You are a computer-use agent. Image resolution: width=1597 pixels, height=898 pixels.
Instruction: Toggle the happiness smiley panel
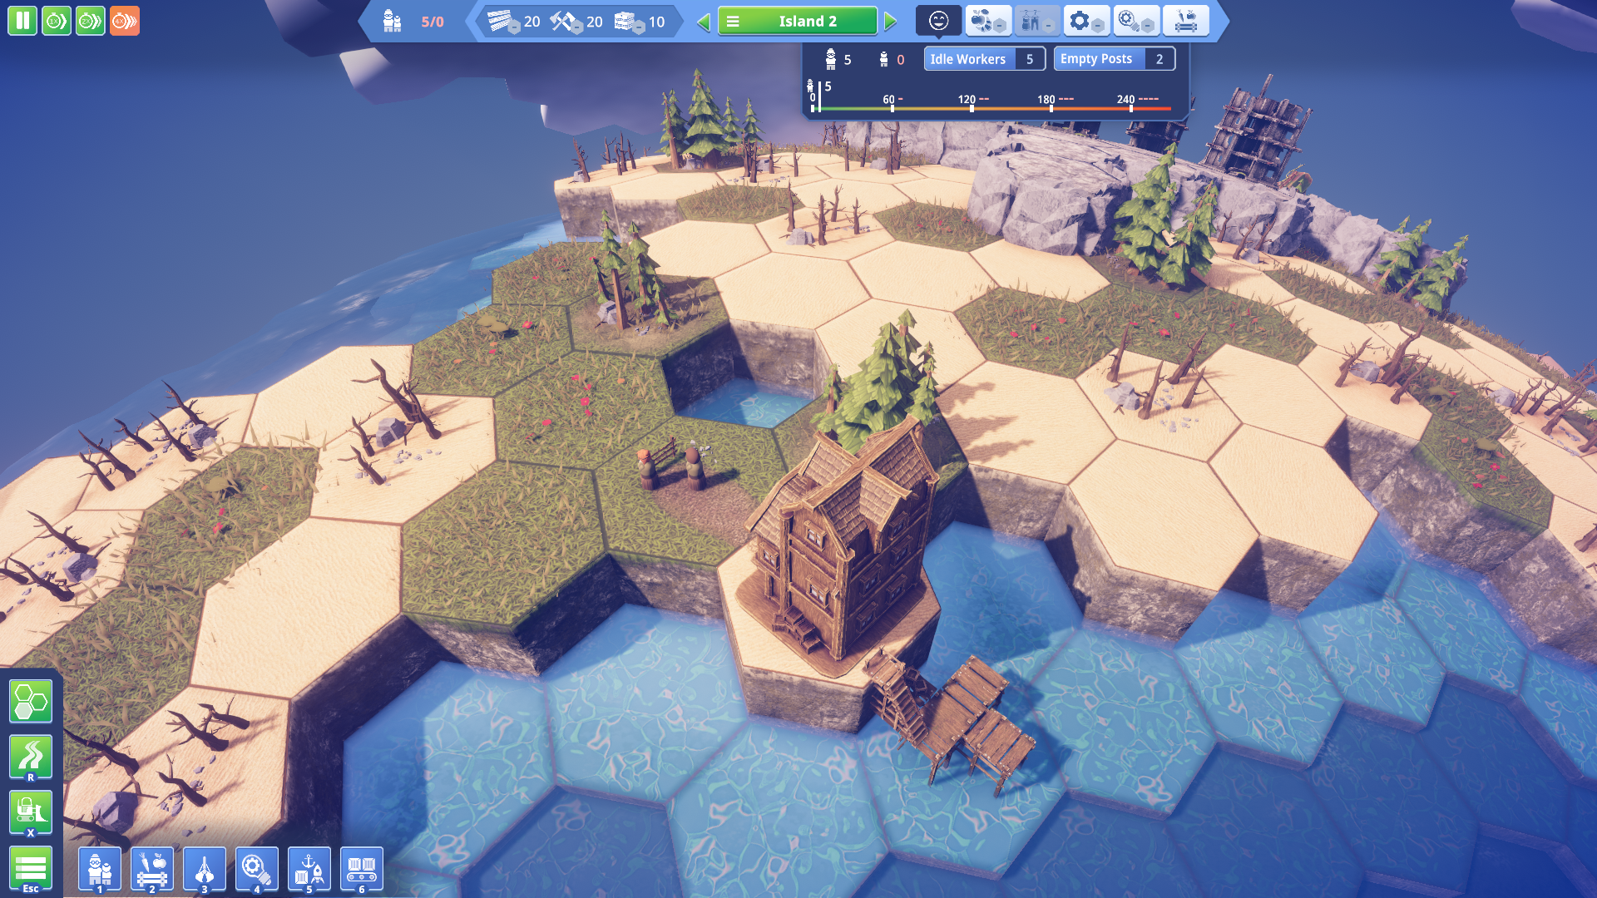(x=938, y=21)
